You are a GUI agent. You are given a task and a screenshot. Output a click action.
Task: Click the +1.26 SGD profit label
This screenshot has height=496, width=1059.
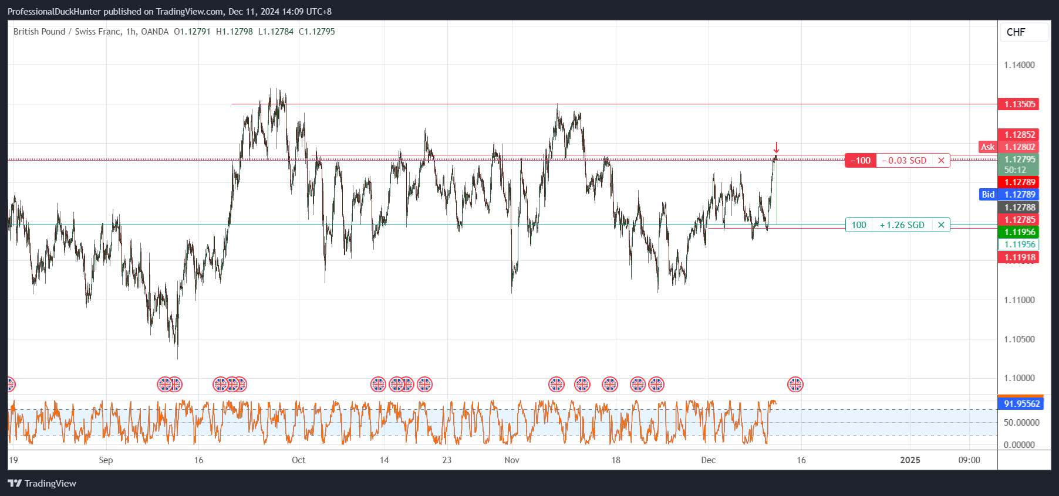coord(902,225)
